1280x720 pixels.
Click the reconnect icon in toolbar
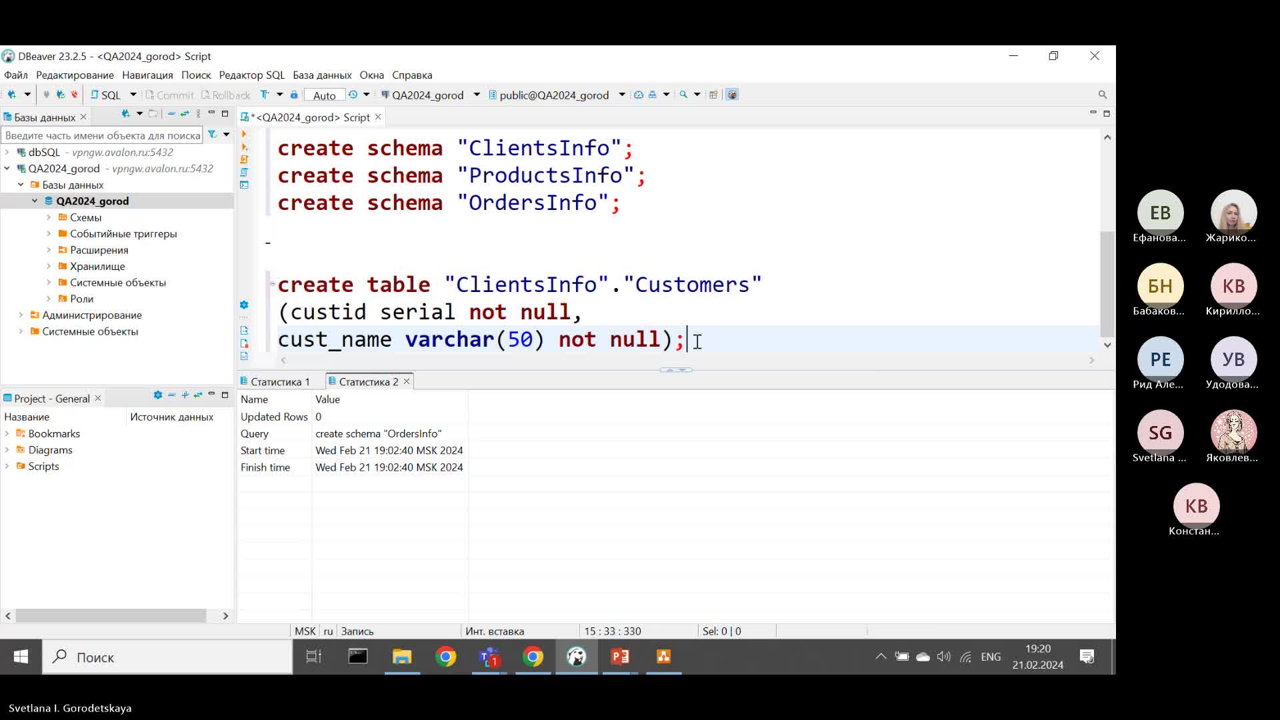(x=60, y=95)
